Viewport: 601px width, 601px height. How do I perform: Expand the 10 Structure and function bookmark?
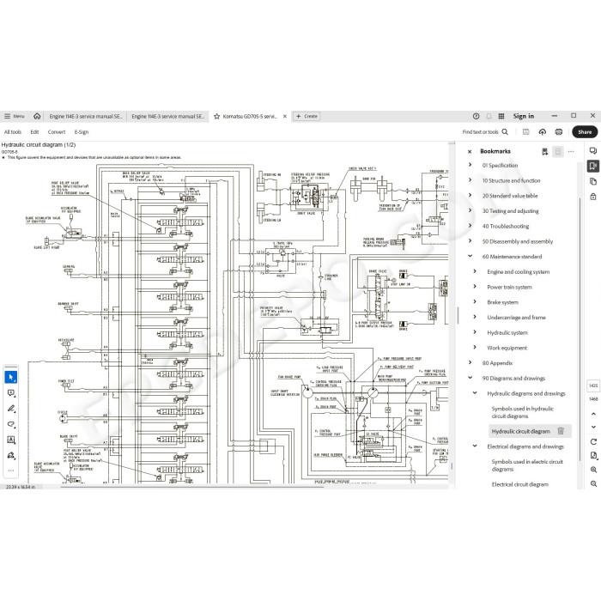click(x=470, y=179)
